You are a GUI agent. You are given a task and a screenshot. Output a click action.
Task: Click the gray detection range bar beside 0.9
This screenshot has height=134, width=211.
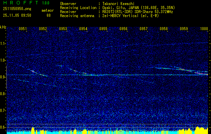[x=6, y=77]
